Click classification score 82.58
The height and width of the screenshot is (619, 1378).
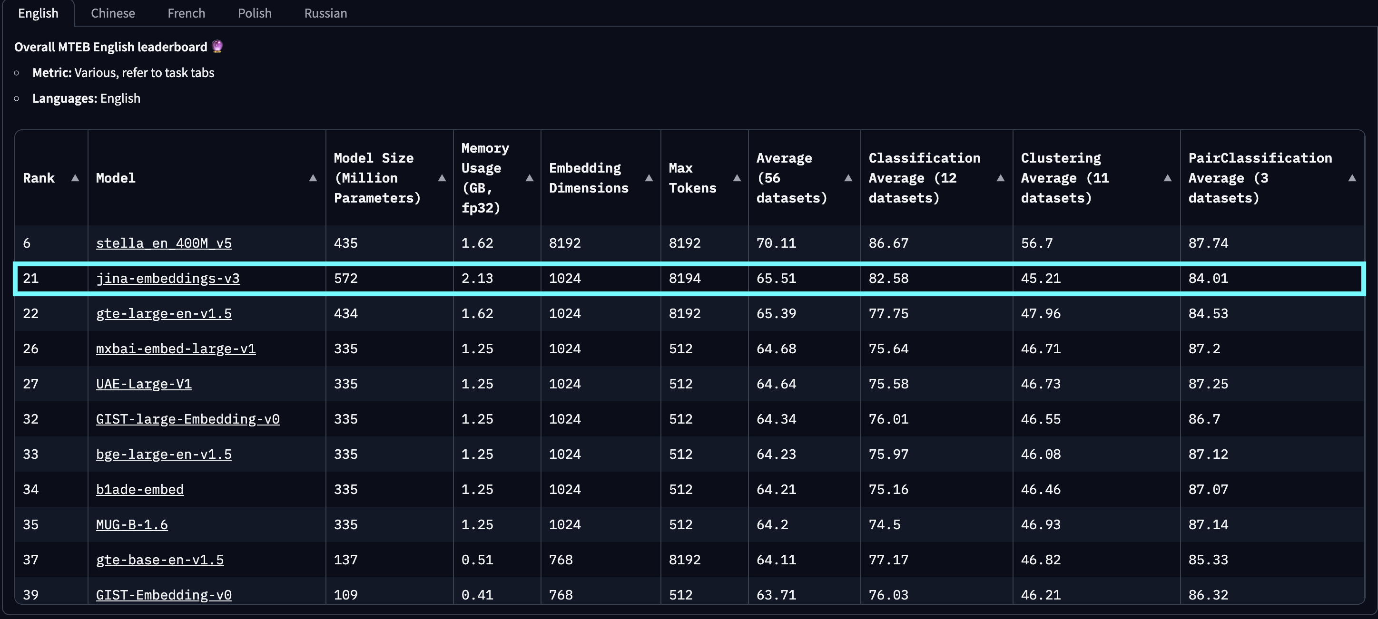pyautogui.click(x=936, y=279)
